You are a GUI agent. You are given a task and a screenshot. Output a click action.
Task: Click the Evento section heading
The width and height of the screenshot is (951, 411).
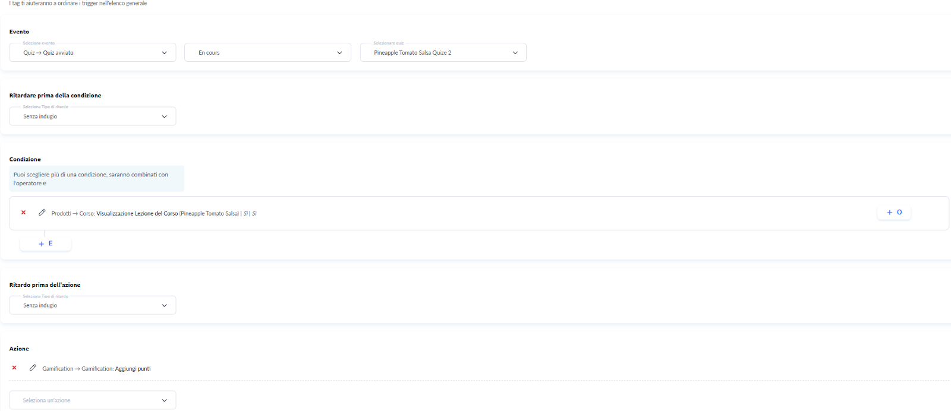pos(19,31)
